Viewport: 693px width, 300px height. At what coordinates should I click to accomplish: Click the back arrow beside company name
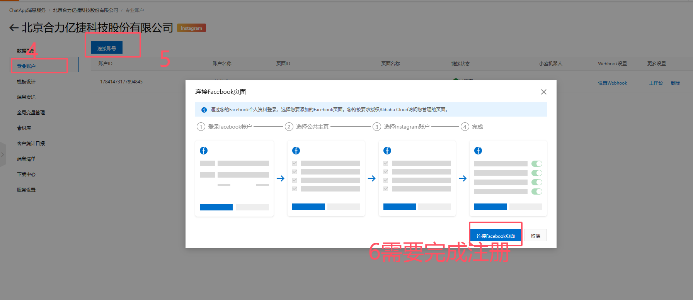coord(14,28)
